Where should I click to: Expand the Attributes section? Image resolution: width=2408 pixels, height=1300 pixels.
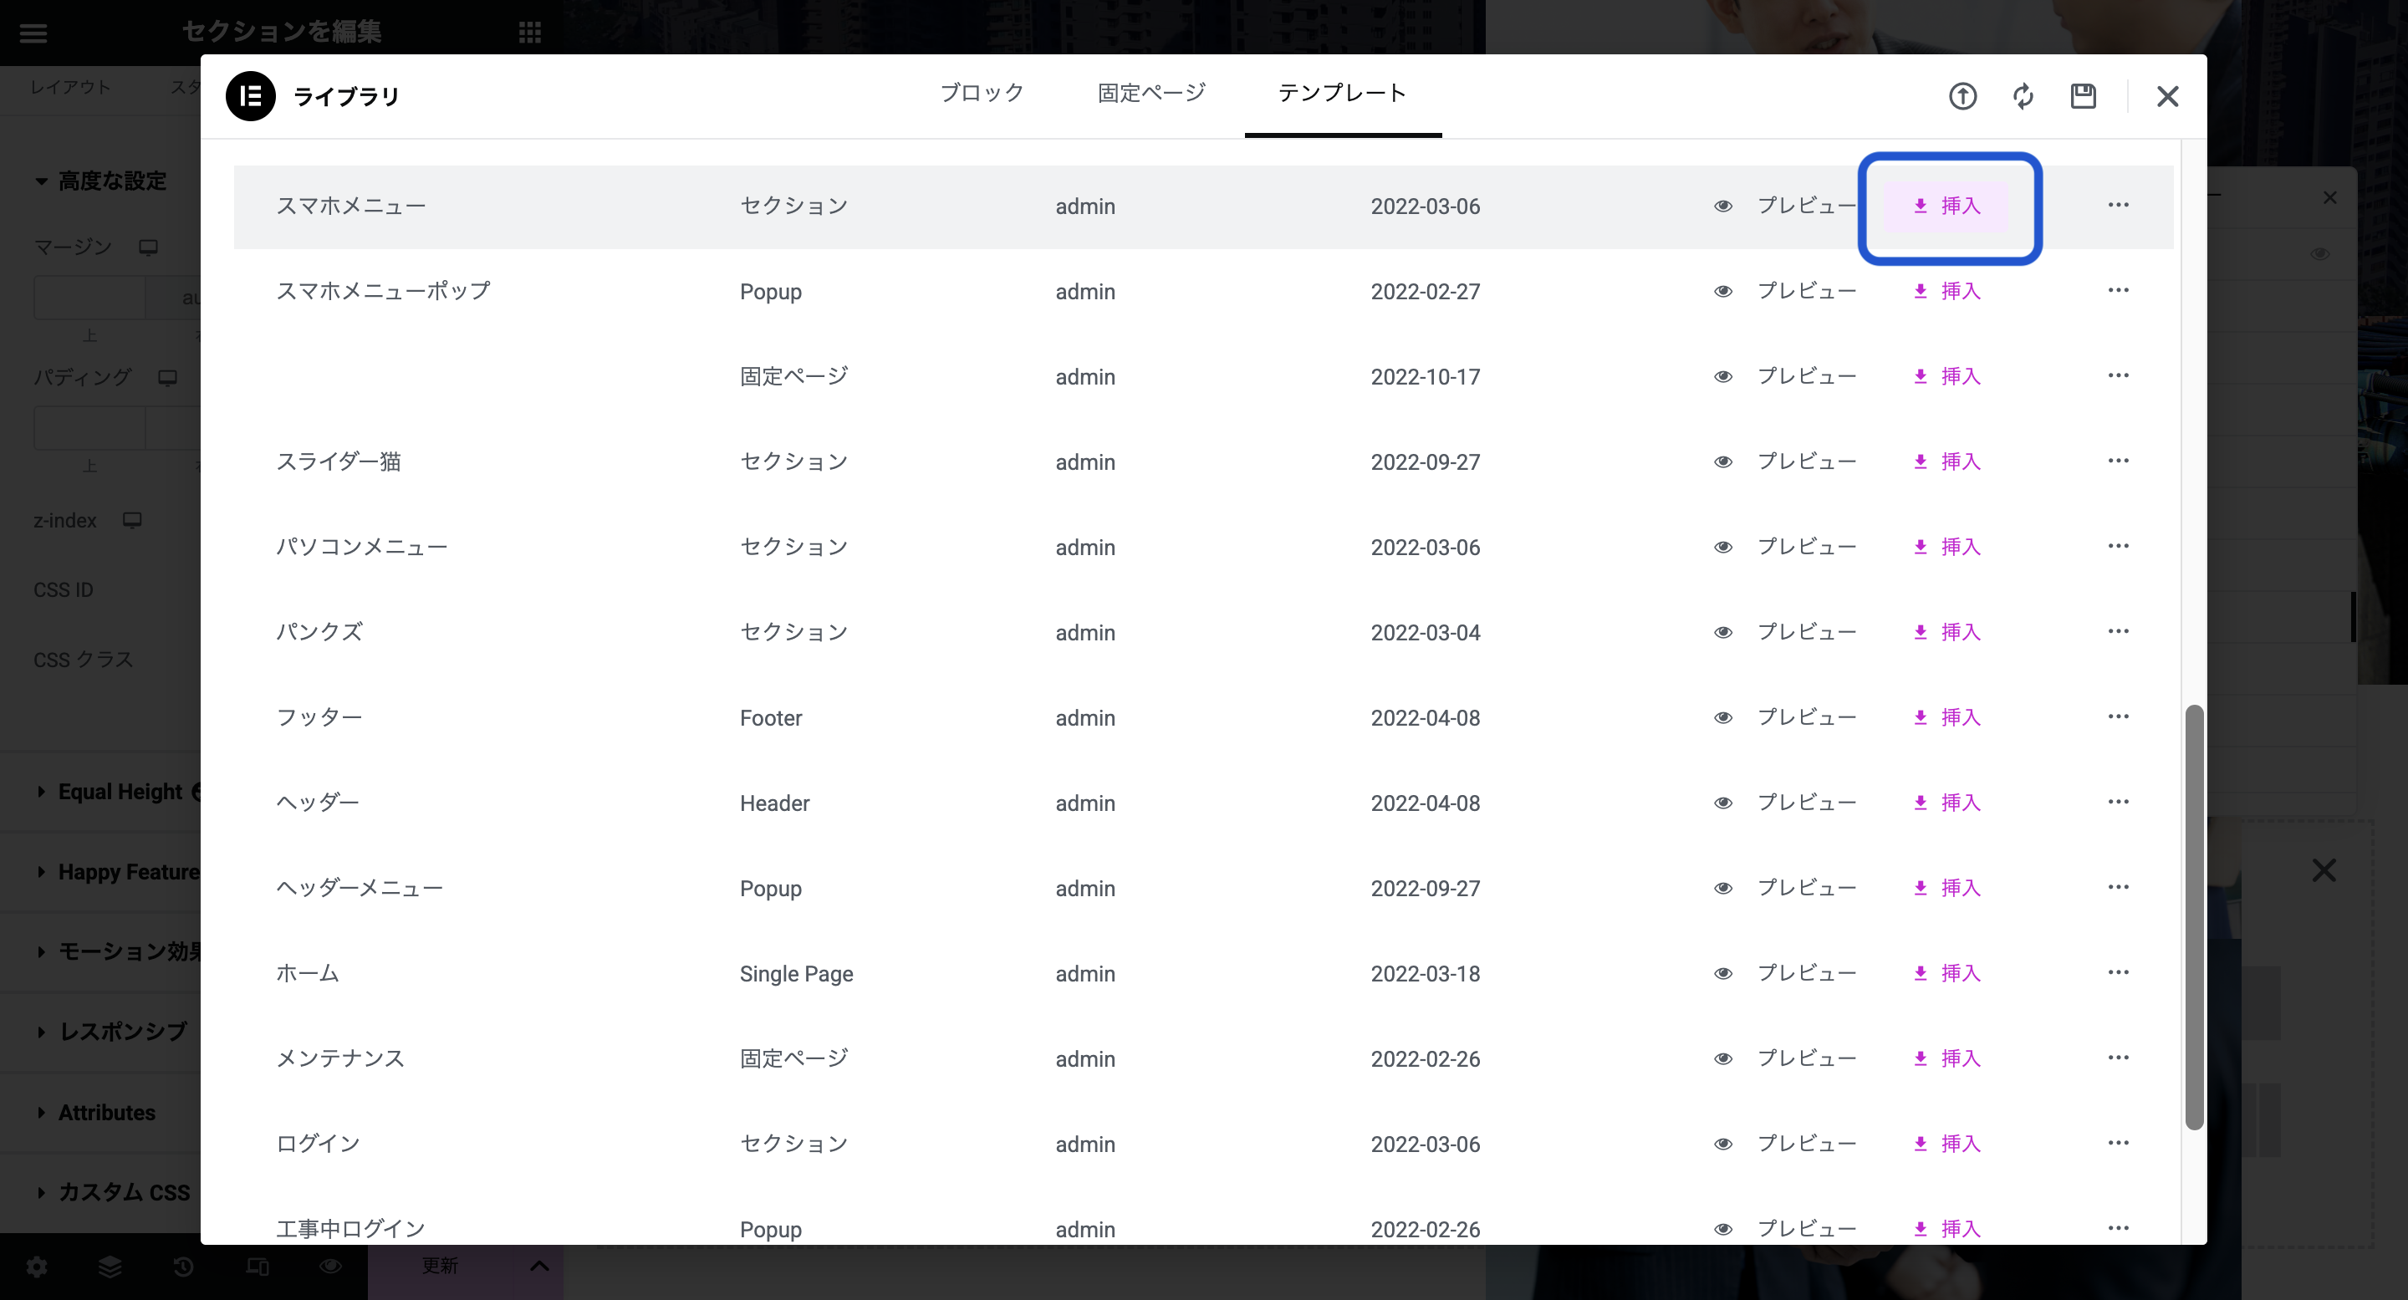[106, 1112]
